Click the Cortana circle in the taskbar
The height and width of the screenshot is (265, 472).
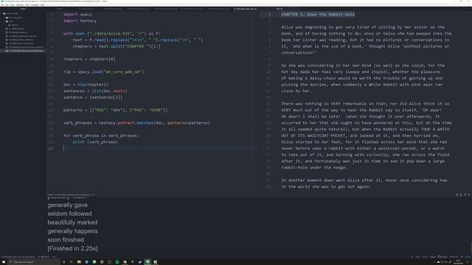click(x=64, y=262)
